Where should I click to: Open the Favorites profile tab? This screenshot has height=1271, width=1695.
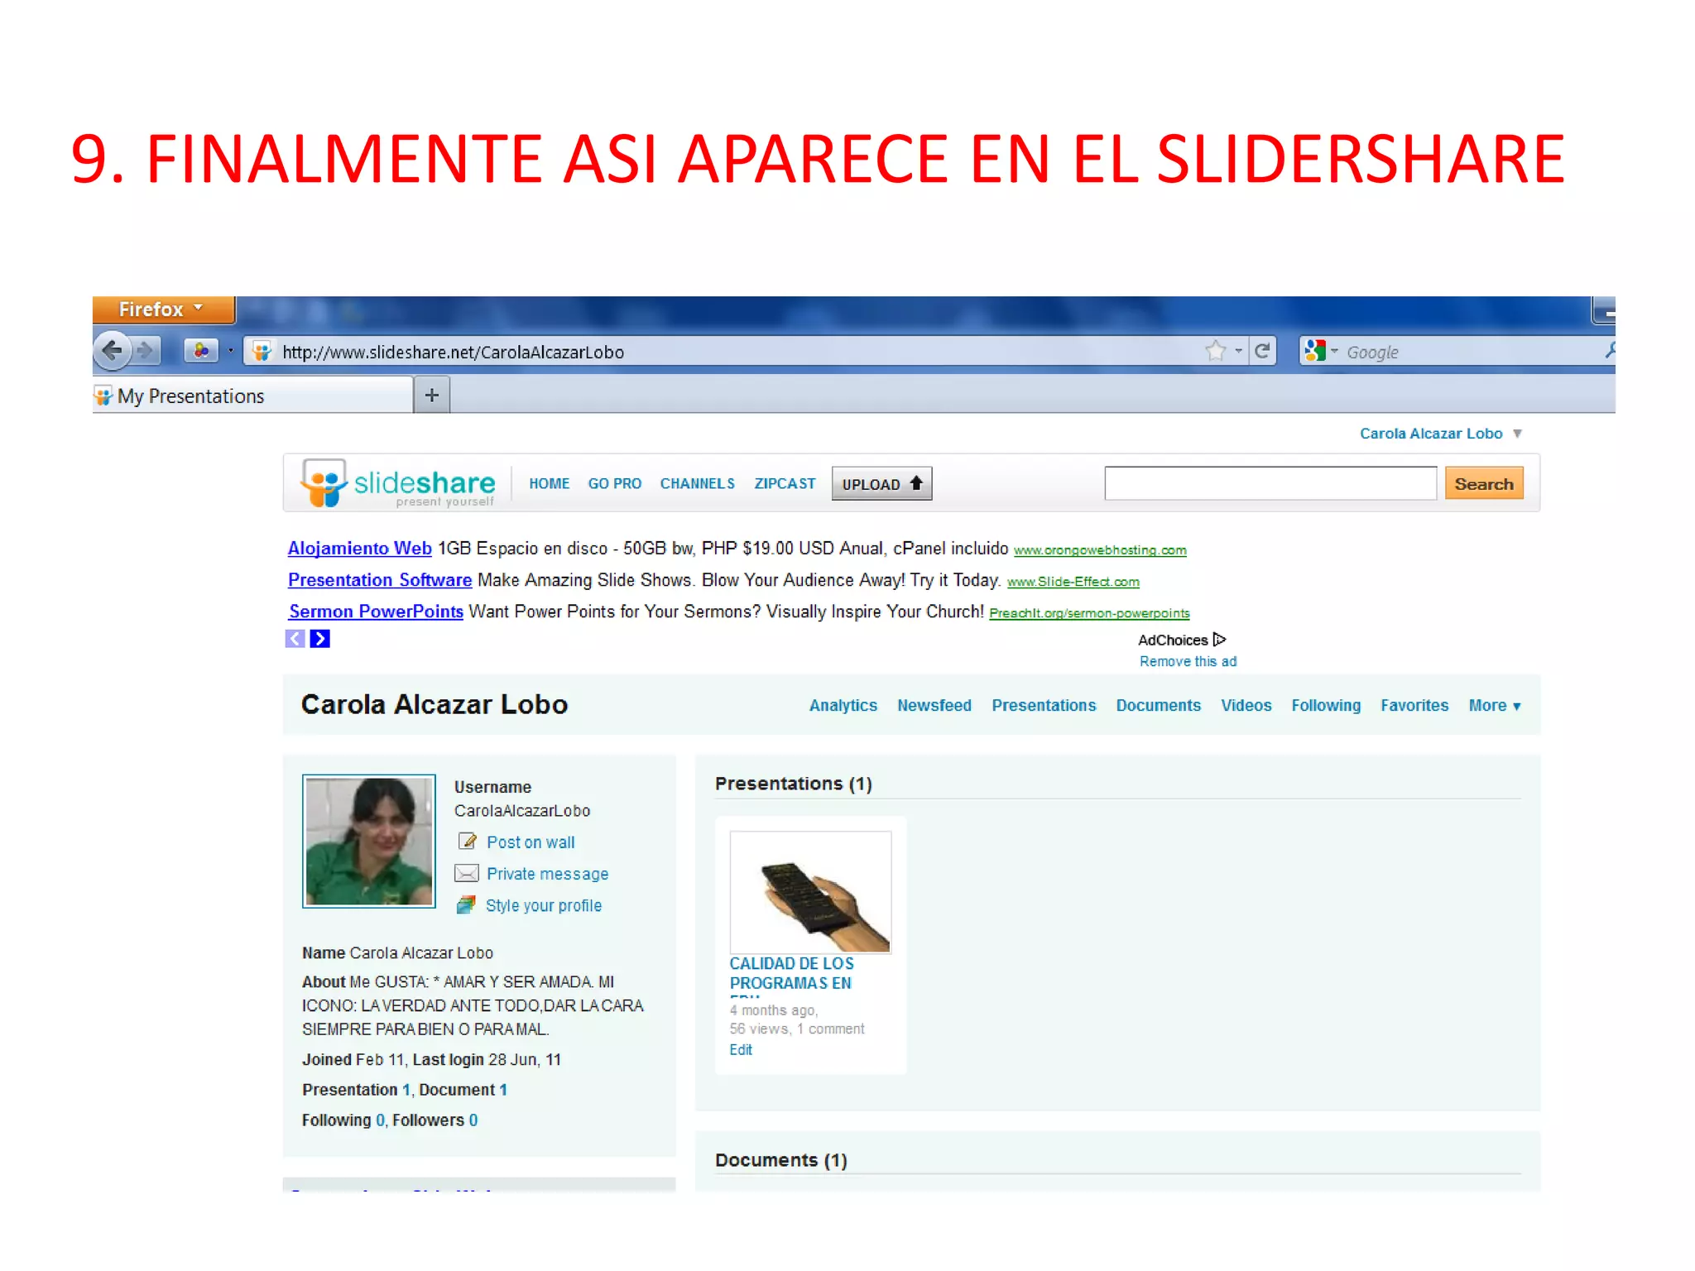point(1414,706)
